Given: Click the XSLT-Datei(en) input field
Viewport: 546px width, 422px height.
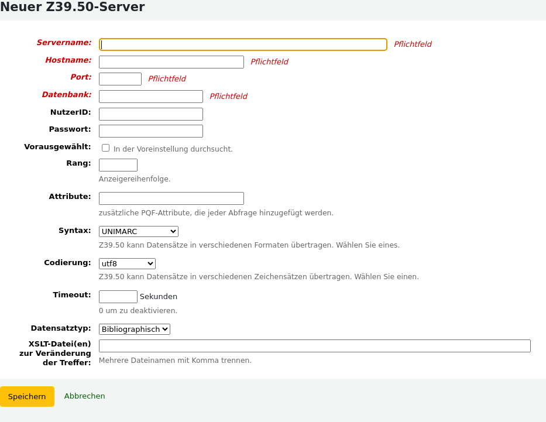Looking at the screenshot, I should point(314,345).
